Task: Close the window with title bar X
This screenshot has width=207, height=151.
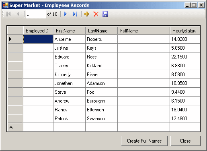Action: point(201,5)
